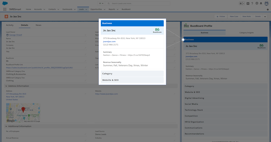Open the help question mark icon
Screen dimensions: 271x142
point(252,4)
